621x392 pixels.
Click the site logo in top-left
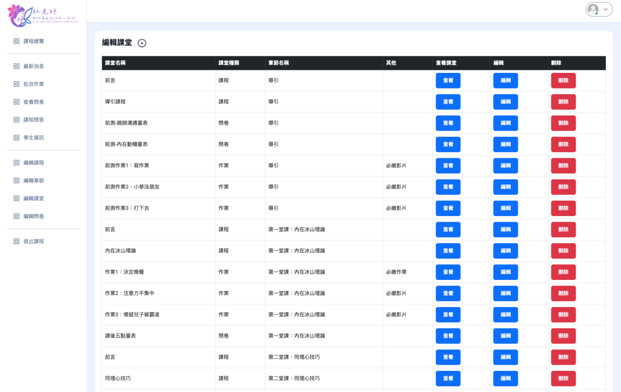(43, 16)
